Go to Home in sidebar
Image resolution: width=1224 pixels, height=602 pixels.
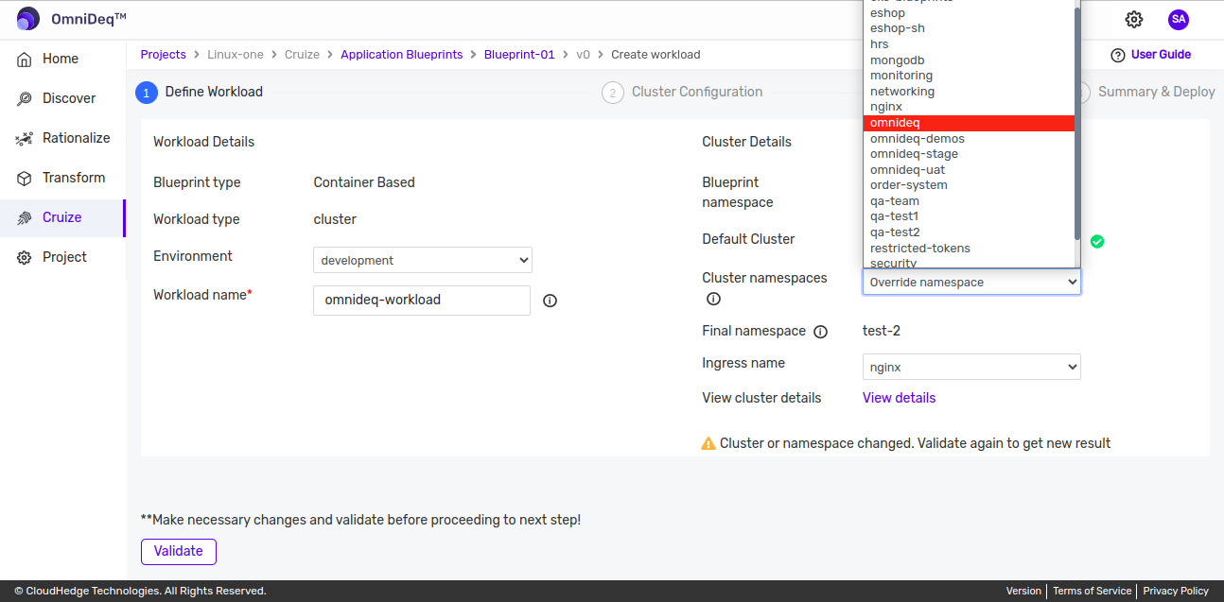click(x=61, y=59)
